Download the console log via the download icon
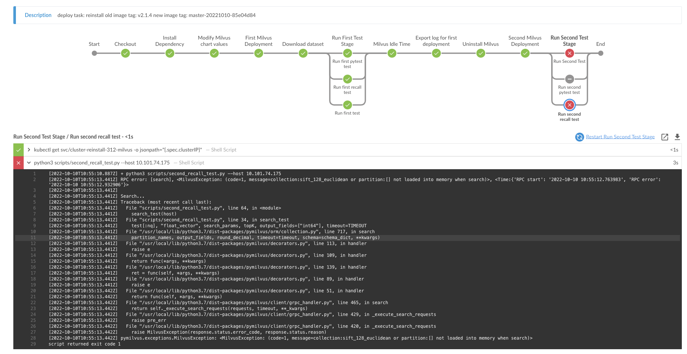This screenshot has height=354, width=687. coord(677,137)
